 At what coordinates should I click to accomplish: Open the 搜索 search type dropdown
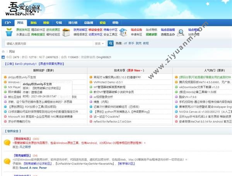click(x=99, y=44)
